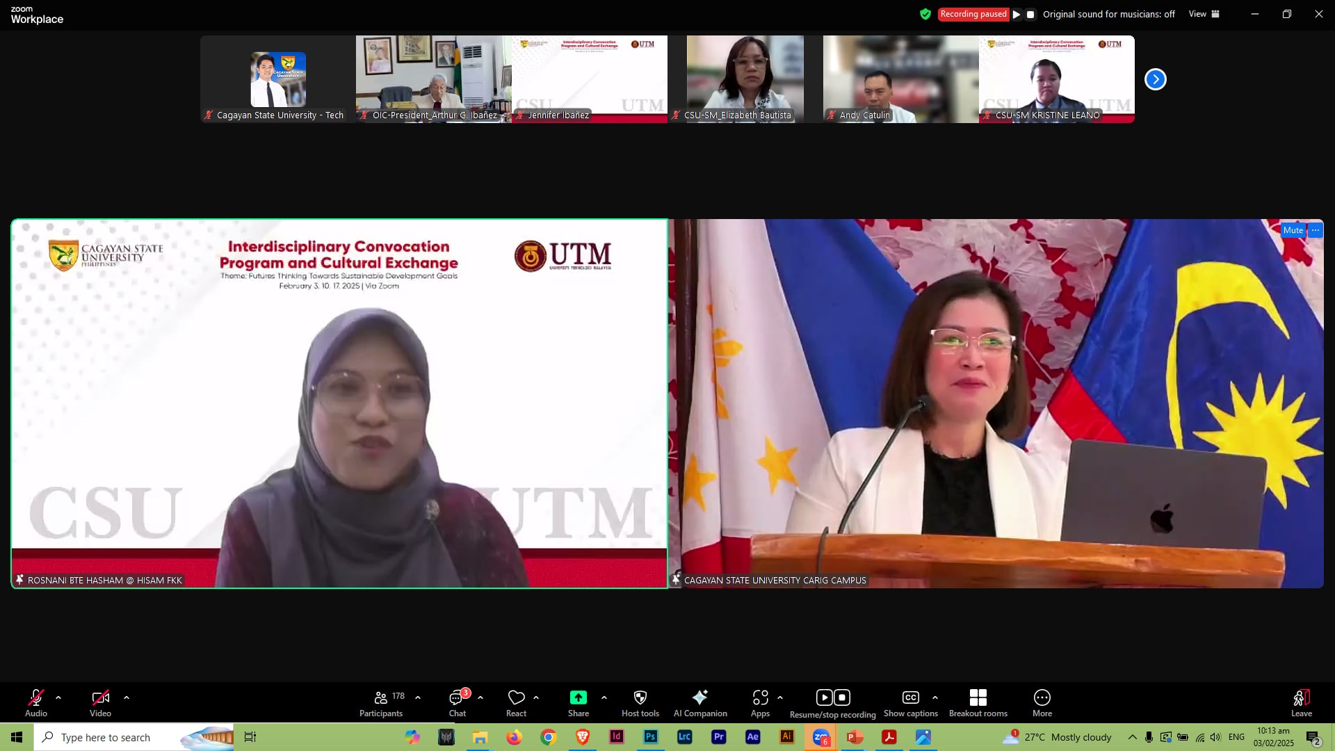Screen dimensions: 1335x751
Task: Expand apps options arrow beside Apps
Action: coord(780,697)
